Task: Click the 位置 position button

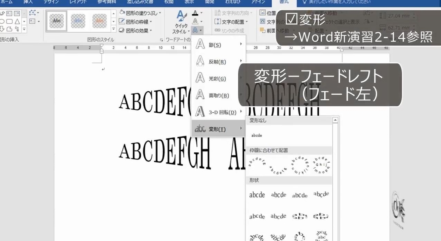Action: pyautogui.click(x=267, y=13)
